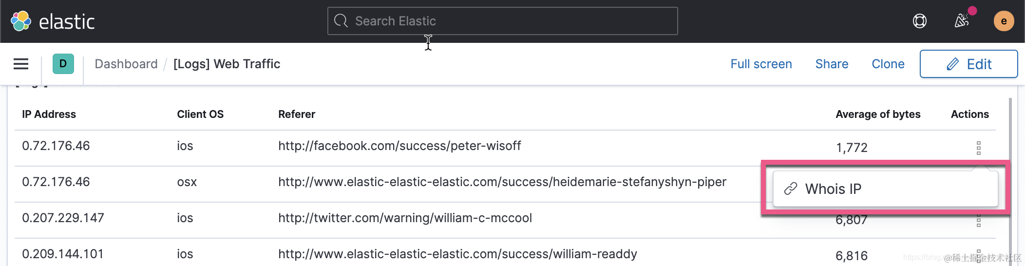Click the Elastic logo
Viewport: 1025px width, 266px height.
52,21
